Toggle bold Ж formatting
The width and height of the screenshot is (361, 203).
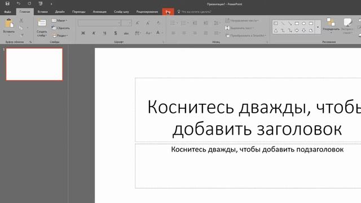click(83, 33)
